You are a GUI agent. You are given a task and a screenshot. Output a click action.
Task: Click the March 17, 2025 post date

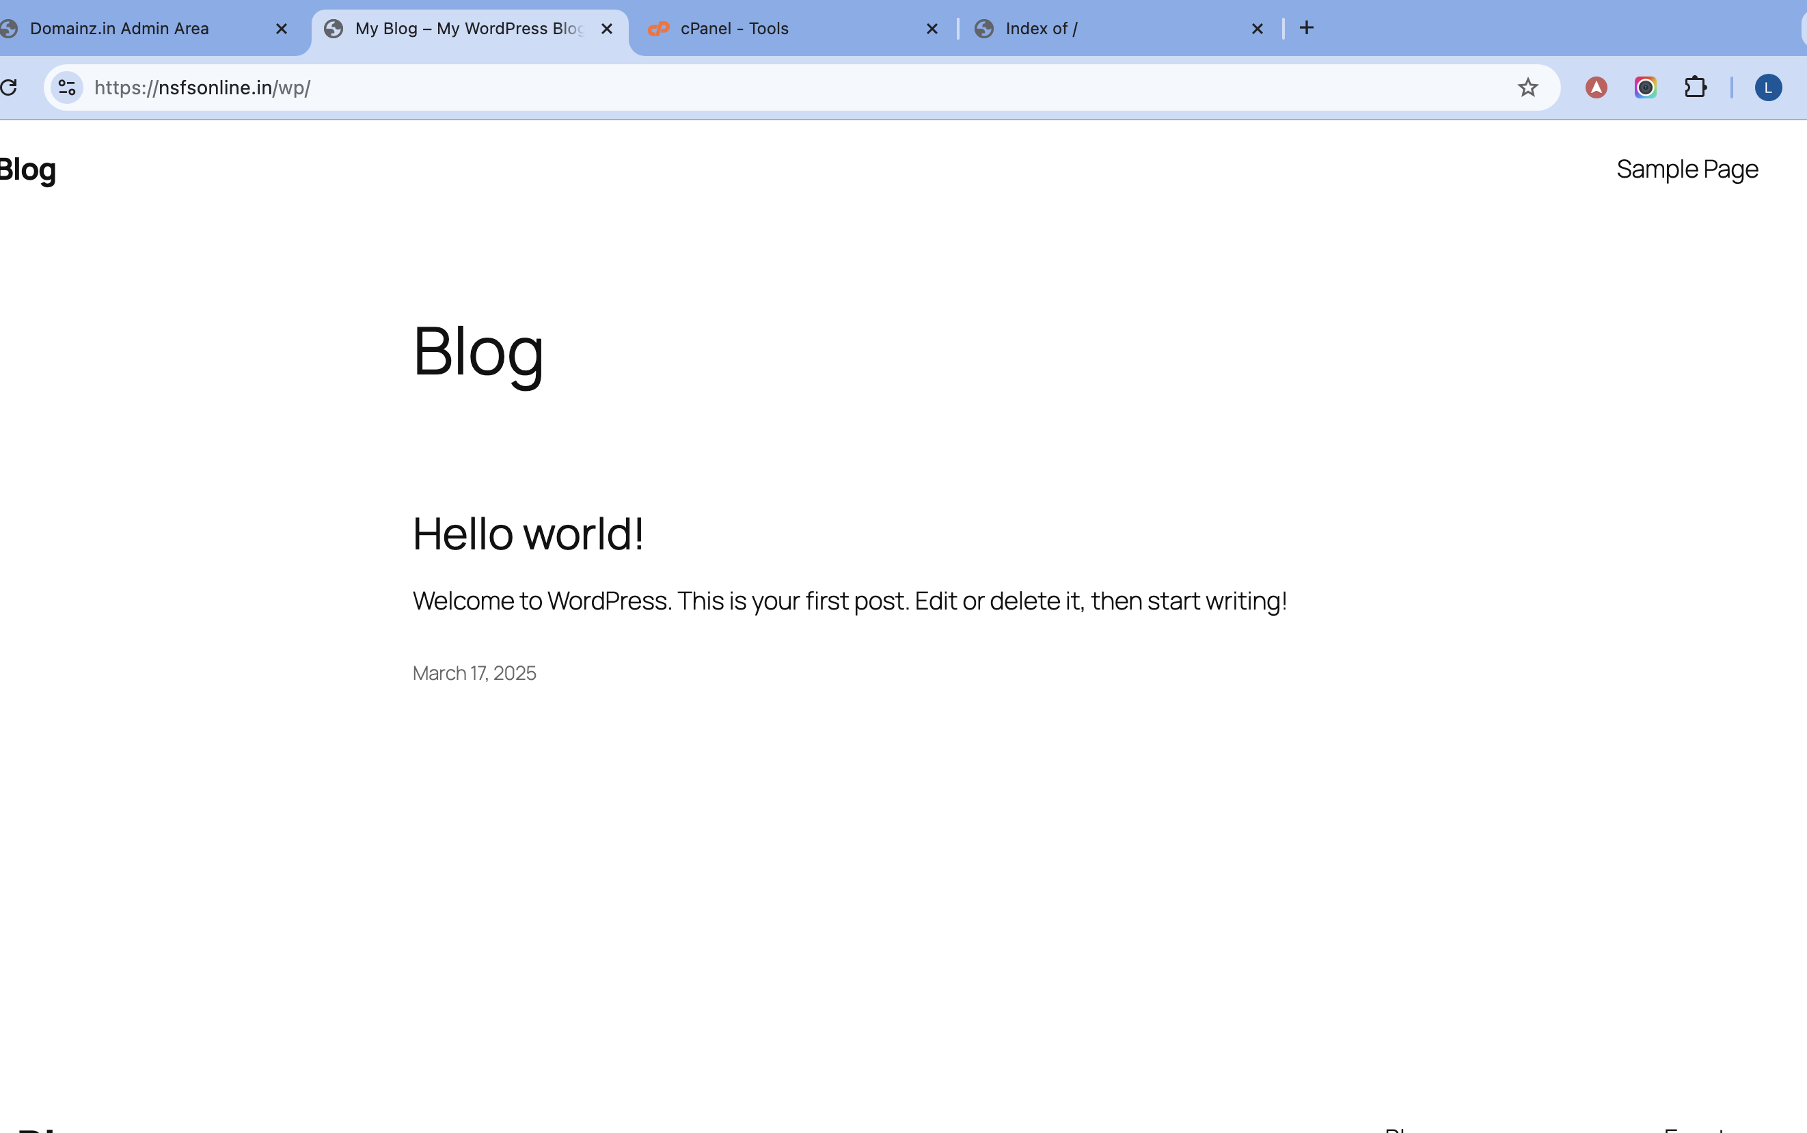coord(474,673)
